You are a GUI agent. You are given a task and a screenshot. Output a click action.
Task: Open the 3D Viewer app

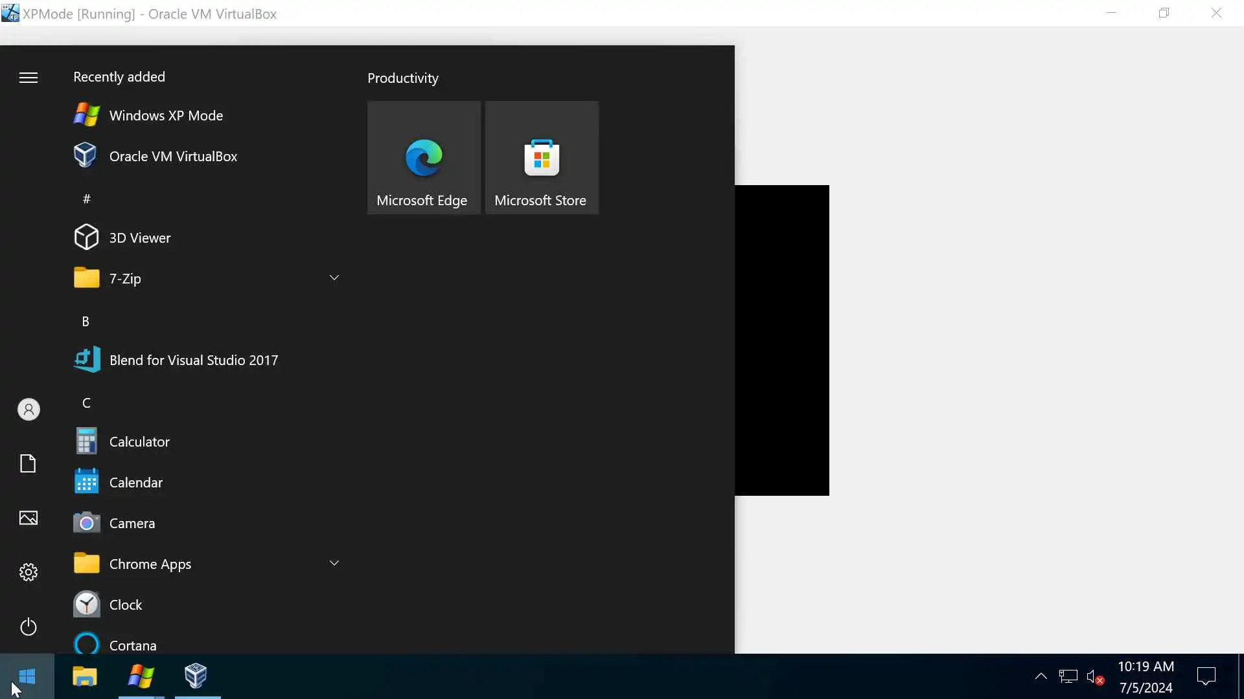(x=139, y=238)
